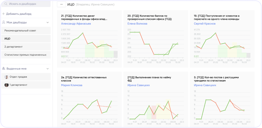Click the Сергей Краснов name link
Image resolution: width=262 pixels, height=128 pixels.
[204, 24]
